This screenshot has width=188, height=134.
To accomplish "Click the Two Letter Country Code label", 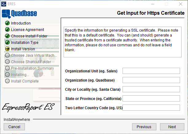I will 94,108.
